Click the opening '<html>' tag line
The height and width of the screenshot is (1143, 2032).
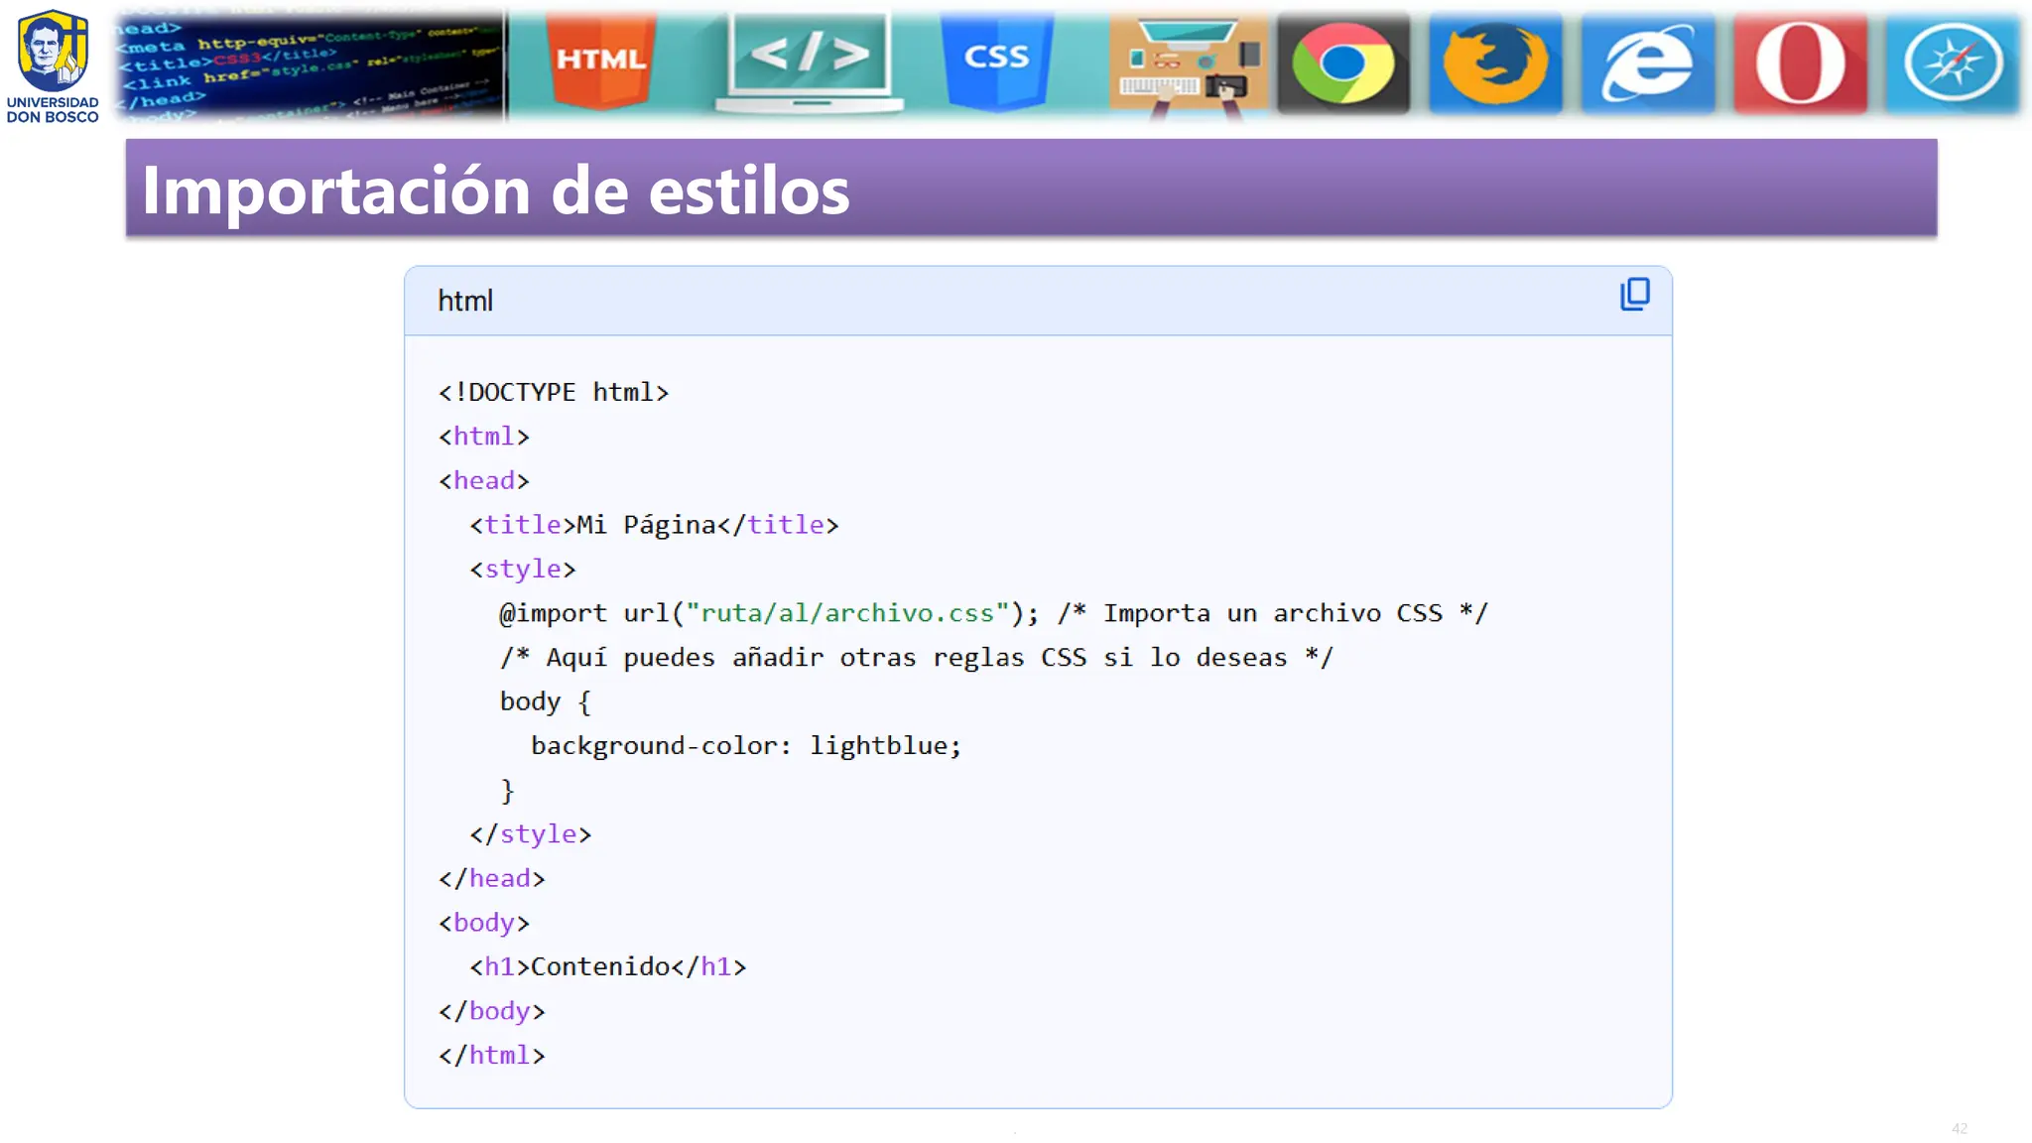pyautogui.click(x=484, y=437)
